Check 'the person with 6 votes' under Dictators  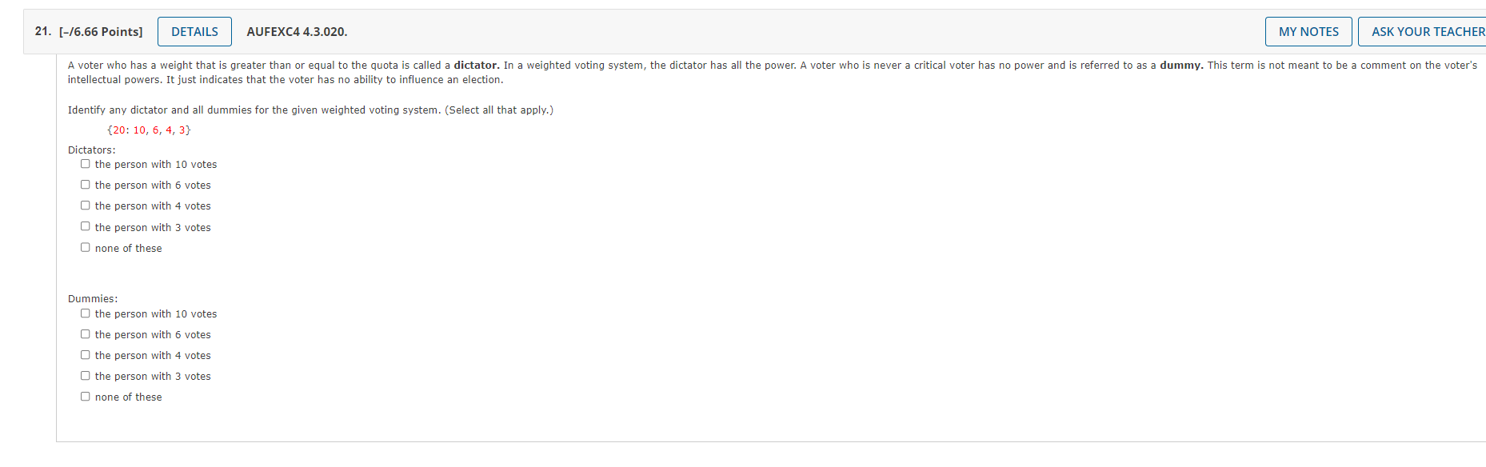click(85, 184)
